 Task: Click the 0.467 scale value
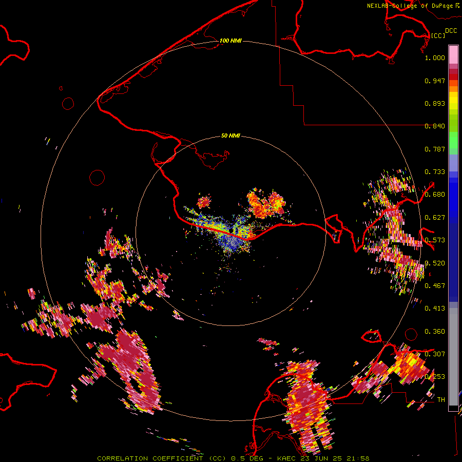point(435,286)
